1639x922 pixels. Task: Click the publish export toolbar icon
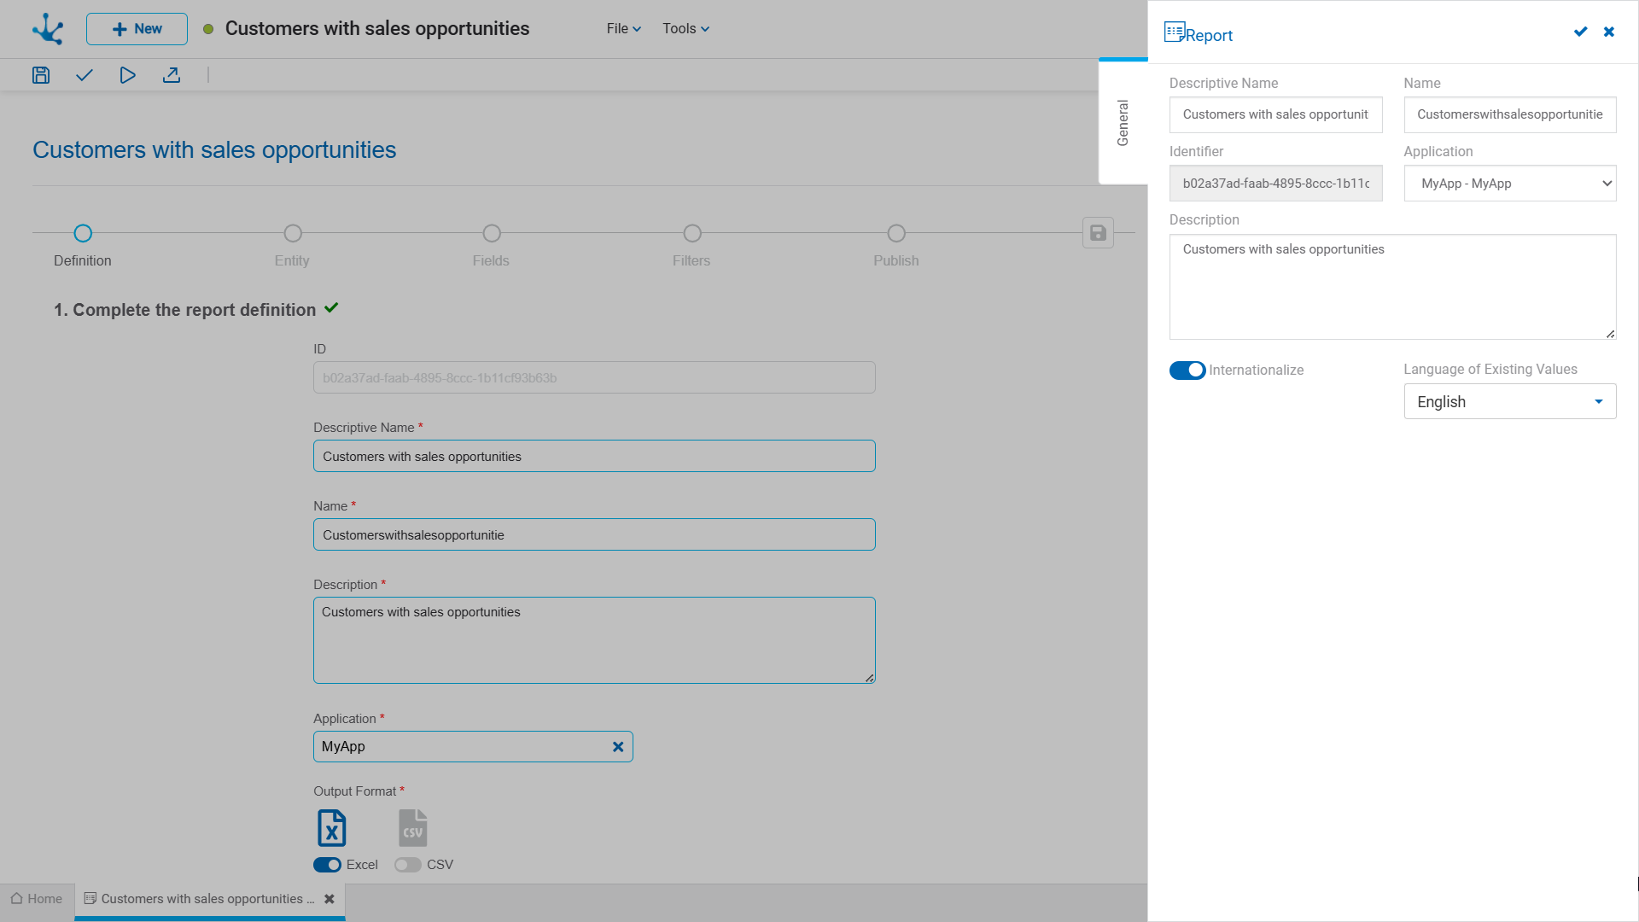(x=172, y=75)
